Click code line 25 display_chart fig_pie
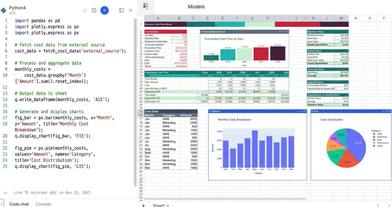 point(52,166)
